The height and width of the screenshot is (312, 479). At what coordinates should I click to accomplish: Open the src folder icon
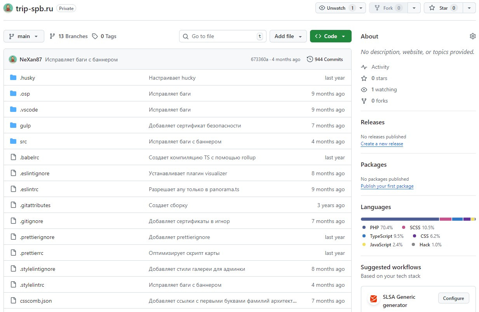click(x=13, y=141)
